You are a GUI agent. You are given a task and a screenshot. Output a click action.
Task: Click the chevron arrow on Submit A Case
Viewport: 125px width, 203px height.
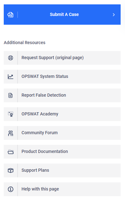point(114,15)
